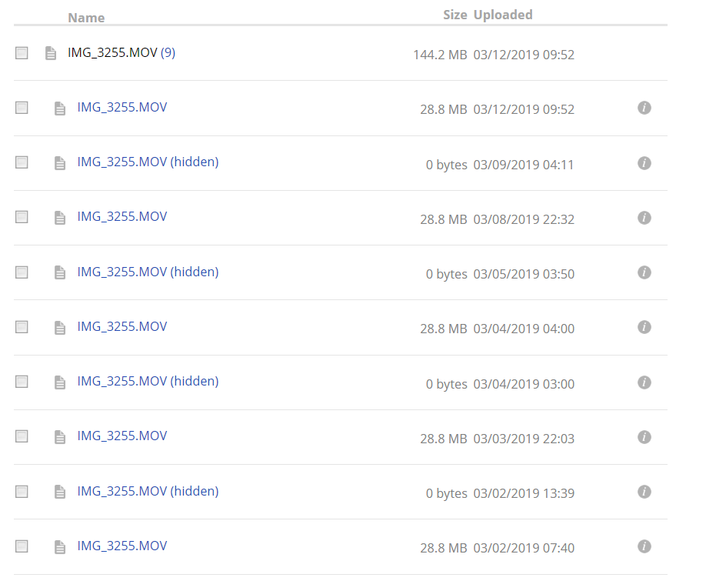Sort file list by Size column
The image size is (726, 581).
click(x=455, y=15)
